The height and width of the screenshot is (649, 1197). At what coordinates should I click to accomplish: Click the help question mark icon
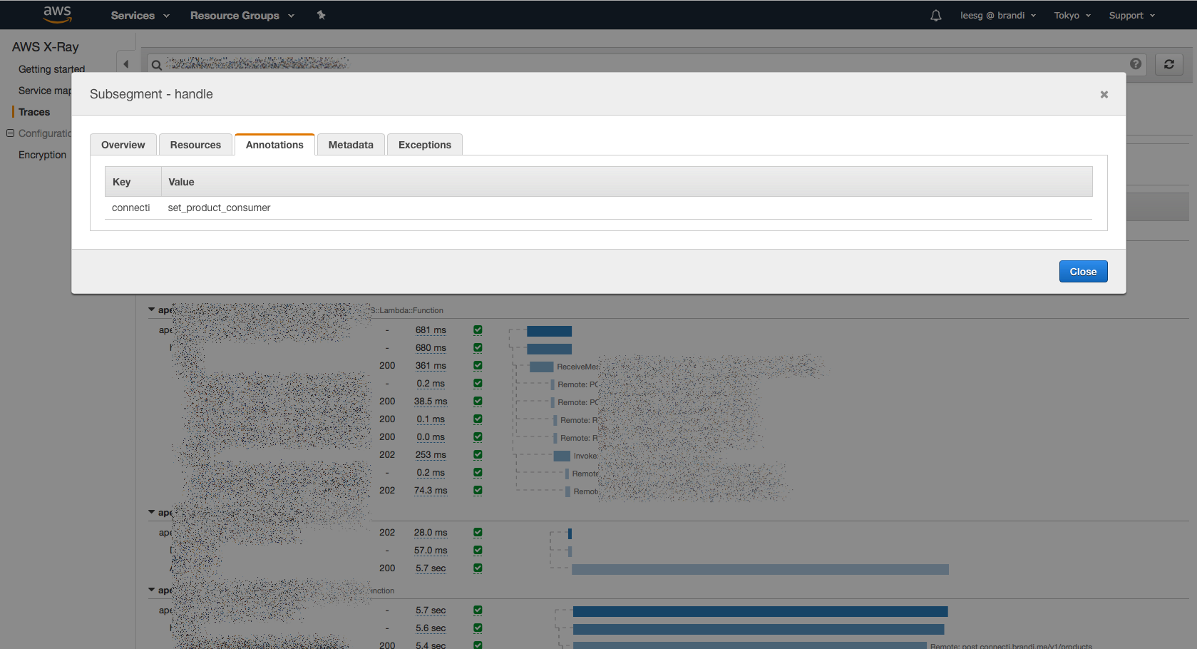click(1136, 64)
